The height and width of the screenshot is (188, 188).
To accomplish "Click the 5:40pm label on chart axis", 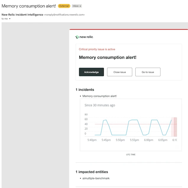I will tap(92, 140).
